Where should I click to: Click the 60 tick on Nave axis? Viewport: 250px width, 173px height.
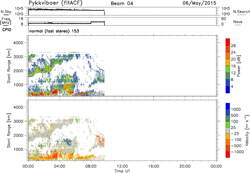click(224, 19)
